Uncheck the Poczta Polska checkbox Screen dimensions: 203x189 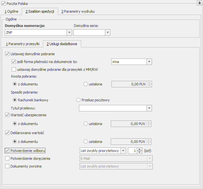[x=3, y=4]
